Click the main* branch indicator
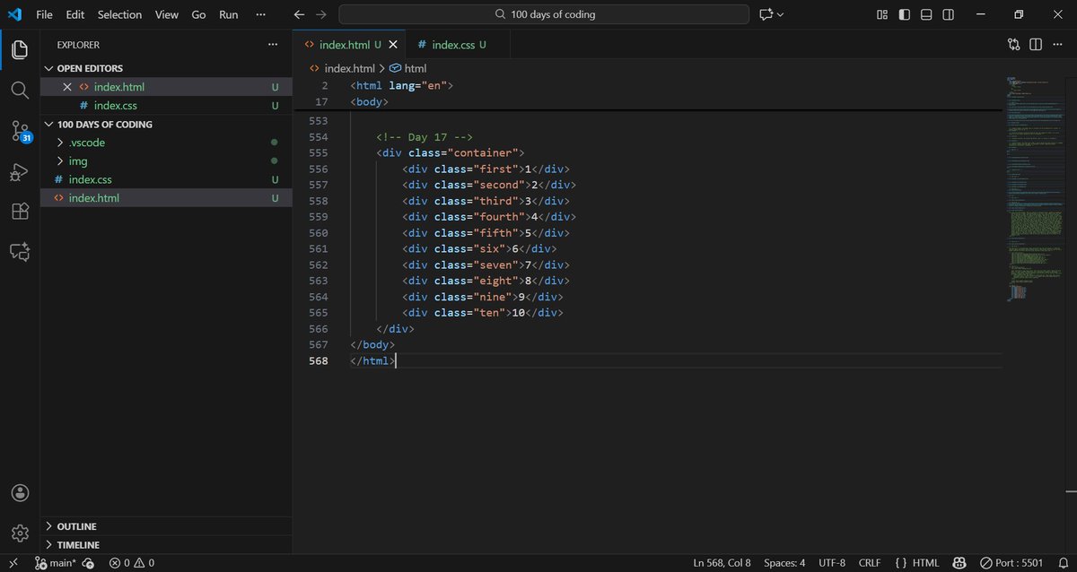Screen dimensions: 1077x572 tap(58, 562)
